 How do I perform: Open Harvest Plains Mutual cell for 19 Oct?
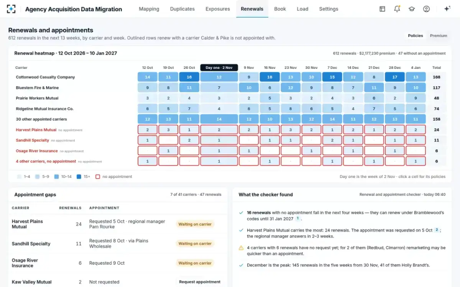tap(168, 130)
